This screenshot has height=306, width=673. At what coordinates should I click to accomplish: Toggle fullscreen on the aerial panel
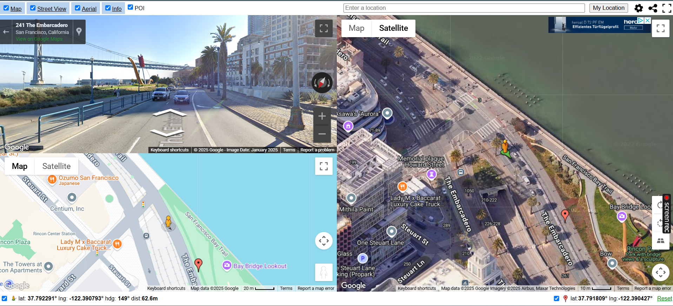[661, 28]
